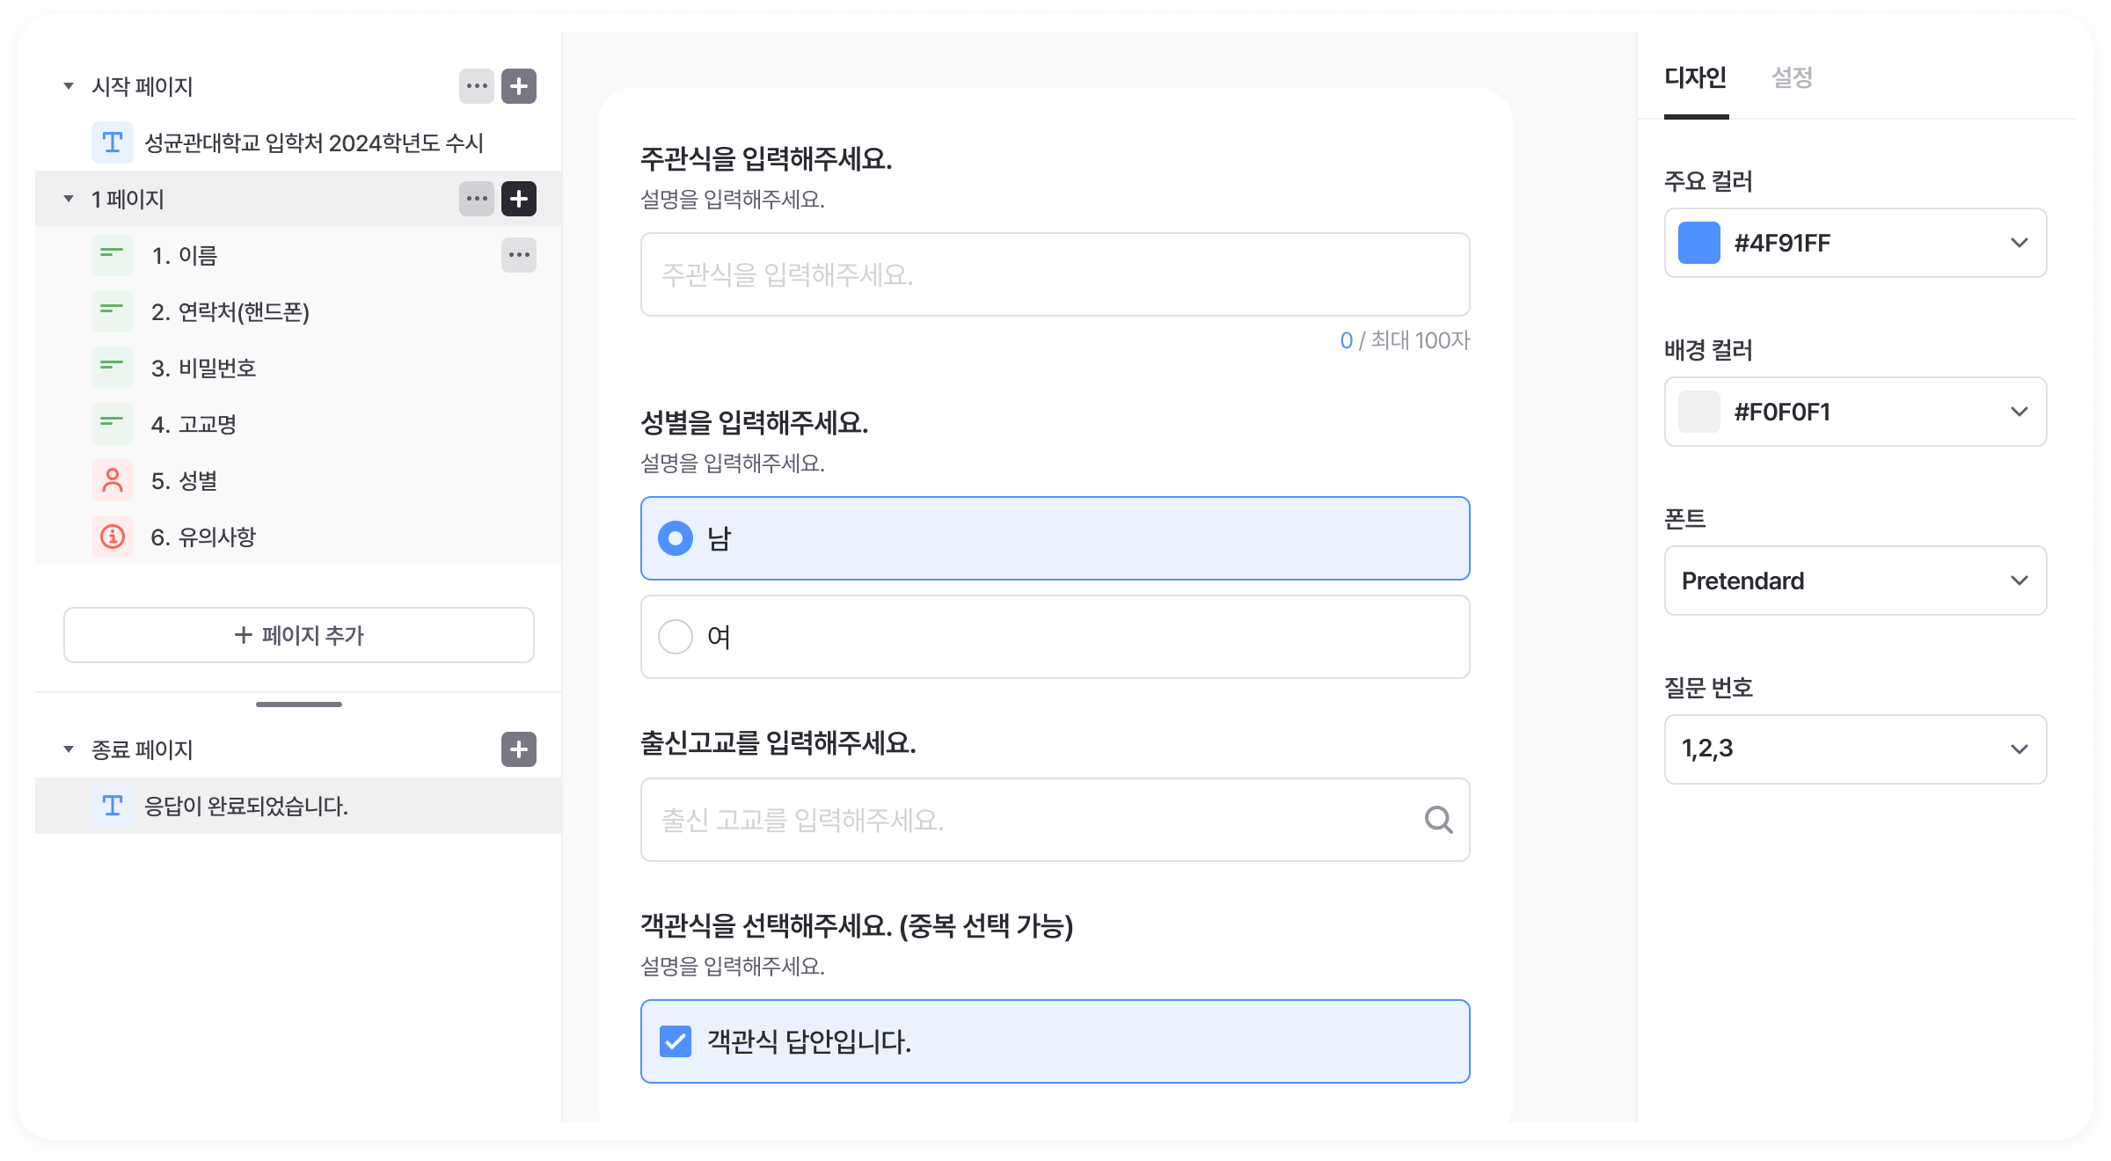Open the 폰트 Pretendard dropdown
Screen dimensions: 2111x1161
[1854, 580]
